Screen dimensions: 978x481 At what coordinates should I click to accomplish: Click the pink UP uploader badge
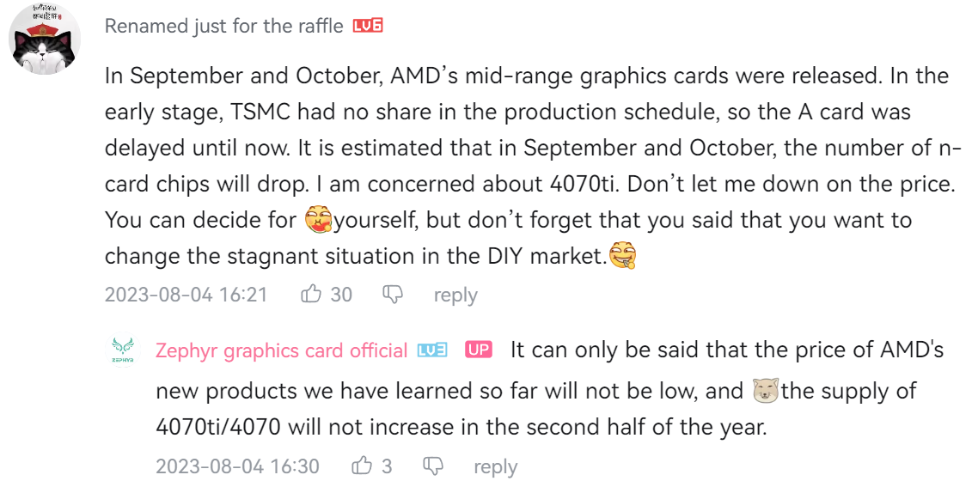479,350
